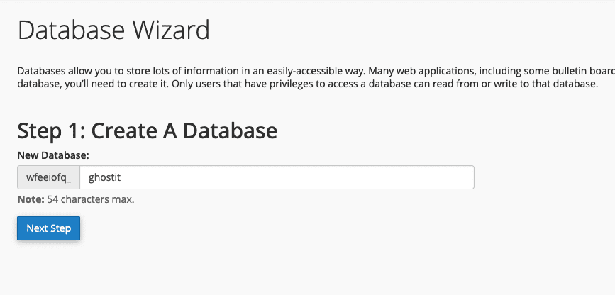Click the bold Note: label
Screen dimensions: 615x295
31,199
